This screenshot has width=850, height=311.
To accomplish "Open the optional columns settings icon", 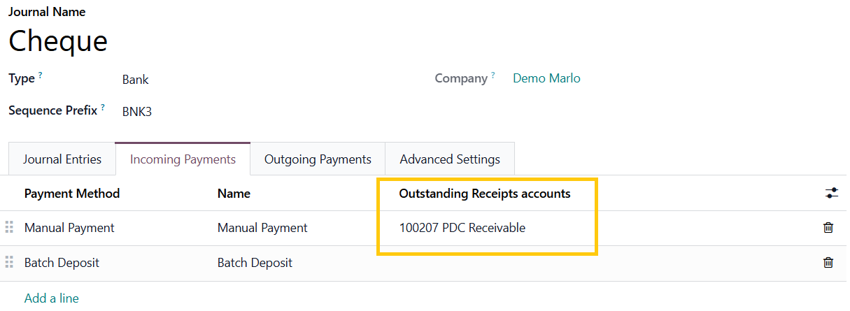I will click(x=831, y=194).
